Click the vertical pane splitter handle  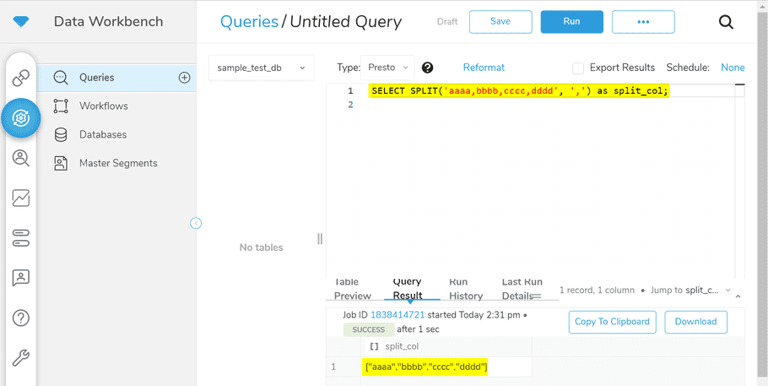[x=320, y=239]
